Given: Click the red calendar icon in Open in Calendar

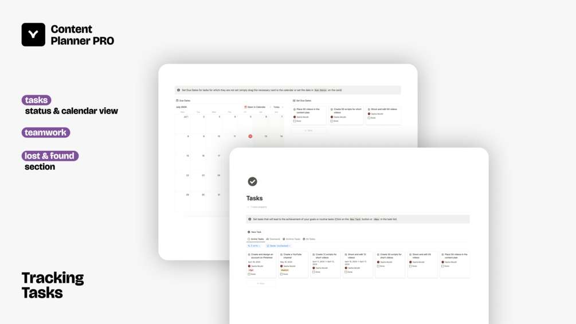Looking at the screenshot, I should point(245,107).
